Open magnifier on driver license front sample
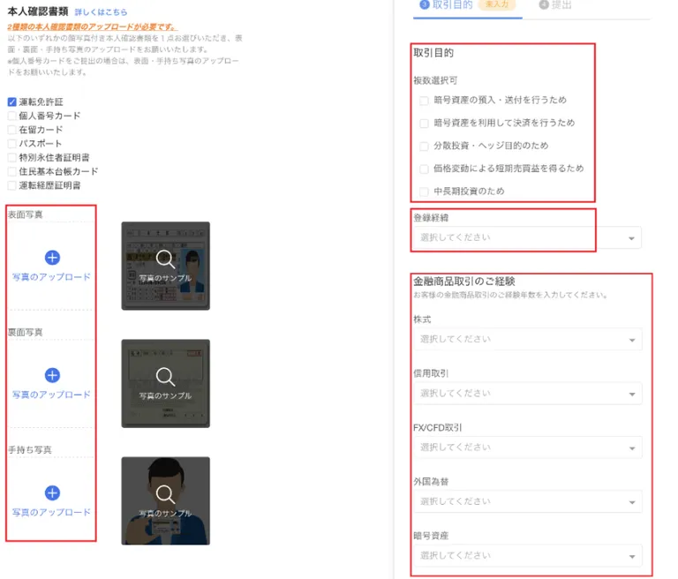This screenshot has height=579, width=678. click(x=165, y=259)
